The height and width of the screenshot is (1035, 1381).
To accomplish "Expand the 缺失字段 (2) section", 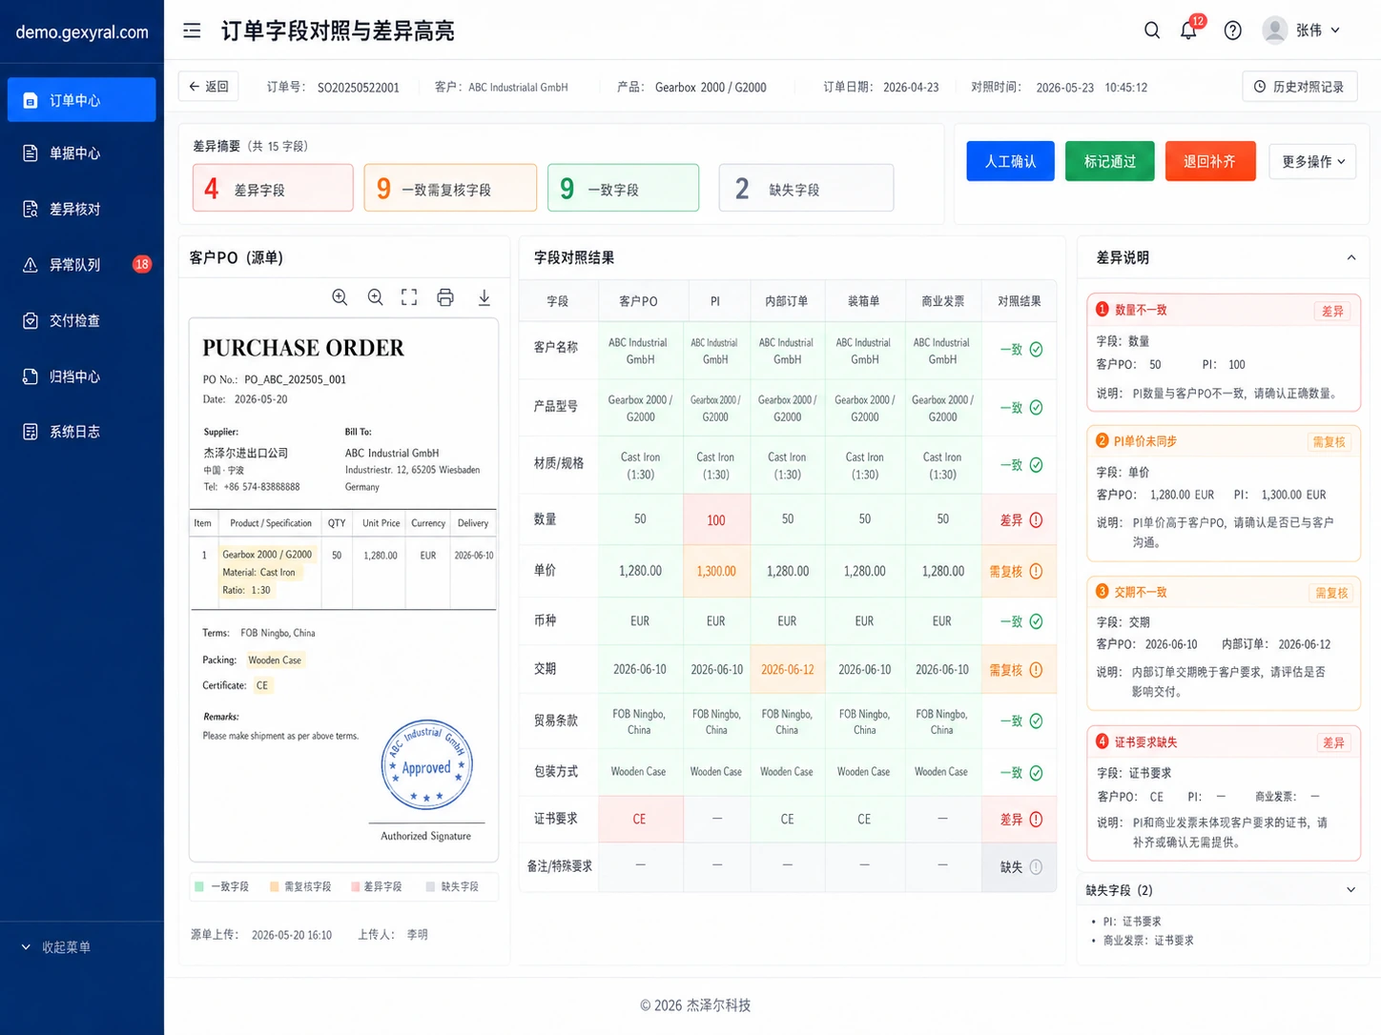I will (1351, 890).
